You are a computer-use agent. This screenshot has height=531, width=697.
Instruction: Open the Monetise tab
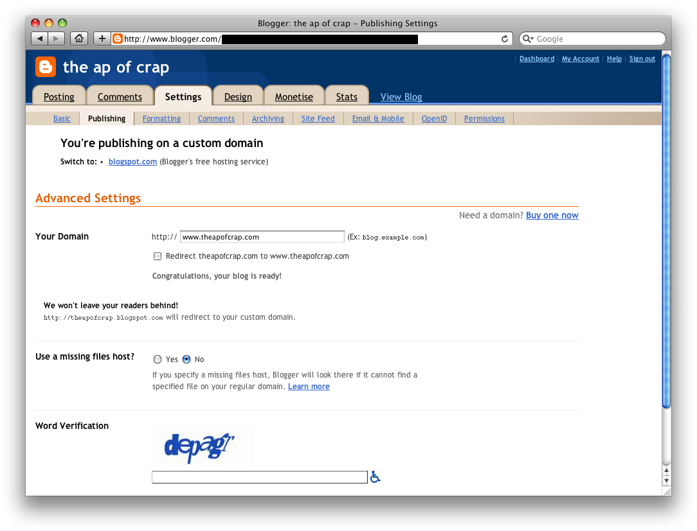click(x=294, y=96)
